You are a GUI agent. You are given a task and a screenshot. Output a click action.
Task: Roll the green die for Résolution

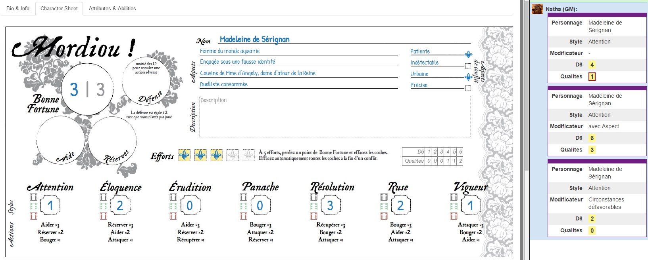(313, 207)
